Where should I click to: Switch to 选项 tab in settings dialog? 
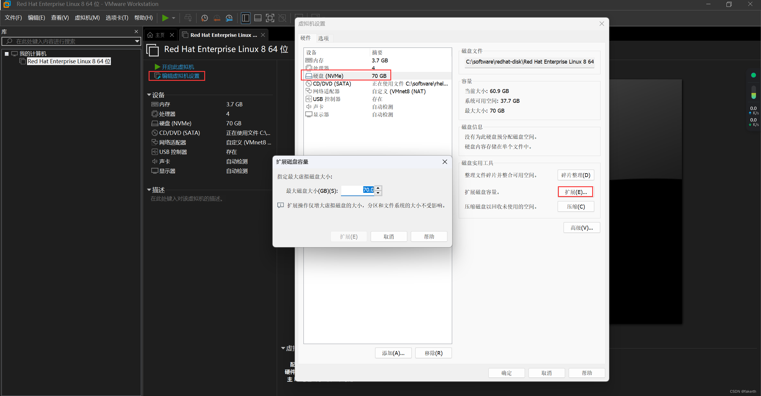click(323, 38)
